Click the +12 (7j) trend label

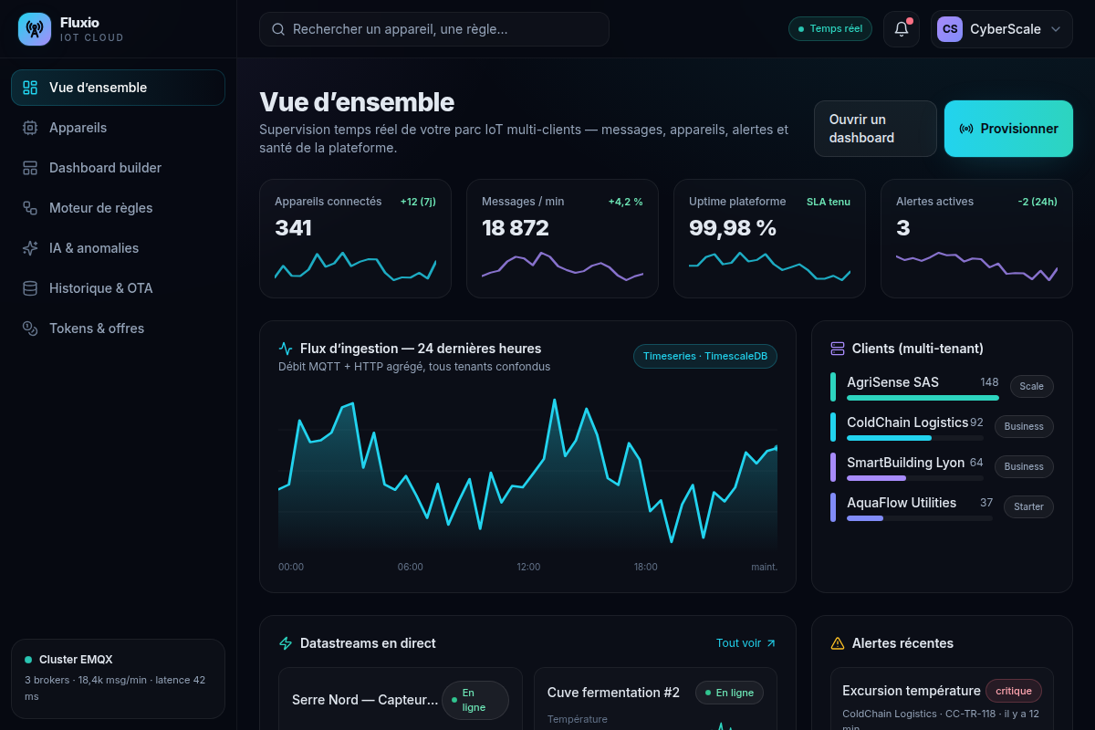[x=418, y=202]
